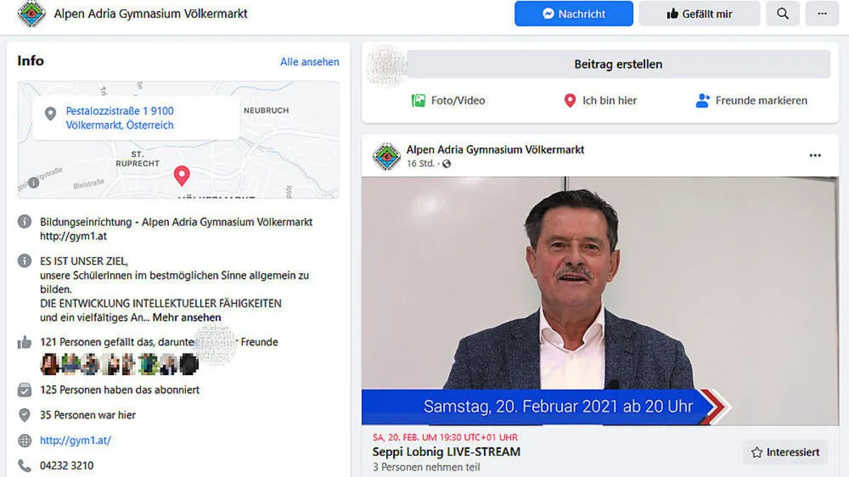Open the three-dot menu on the post
The width and height of the screenshot is (849, 477).
click(815, 155)
